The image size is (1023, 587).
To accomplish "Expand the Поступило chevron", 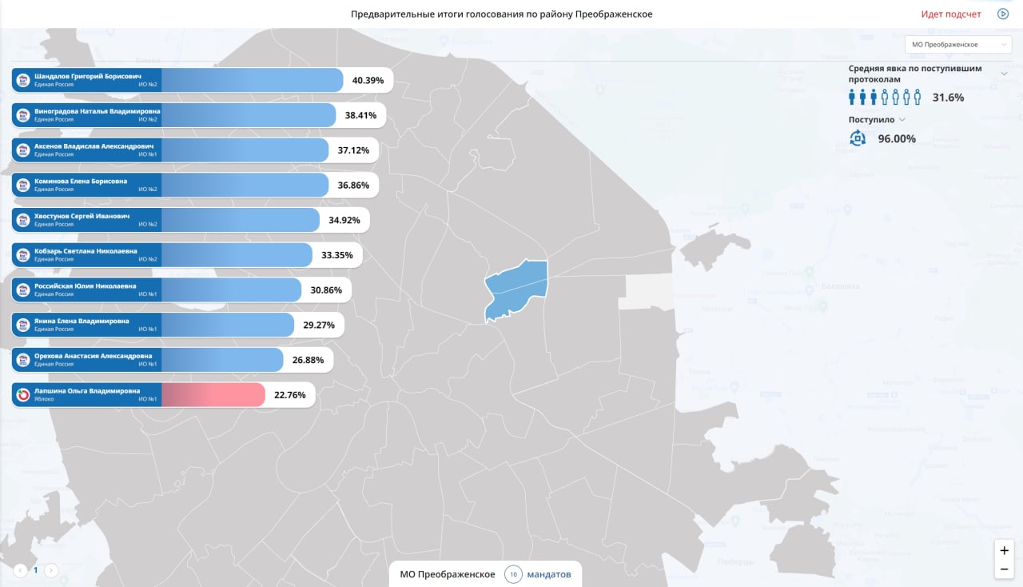I will [902, 120].
